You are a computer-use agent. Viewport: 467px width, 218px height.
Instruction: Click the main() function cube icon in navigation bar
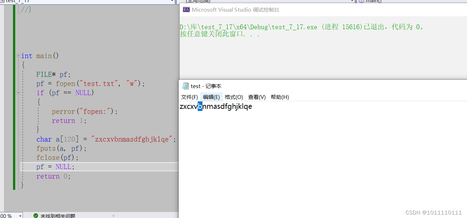point(361,1)
